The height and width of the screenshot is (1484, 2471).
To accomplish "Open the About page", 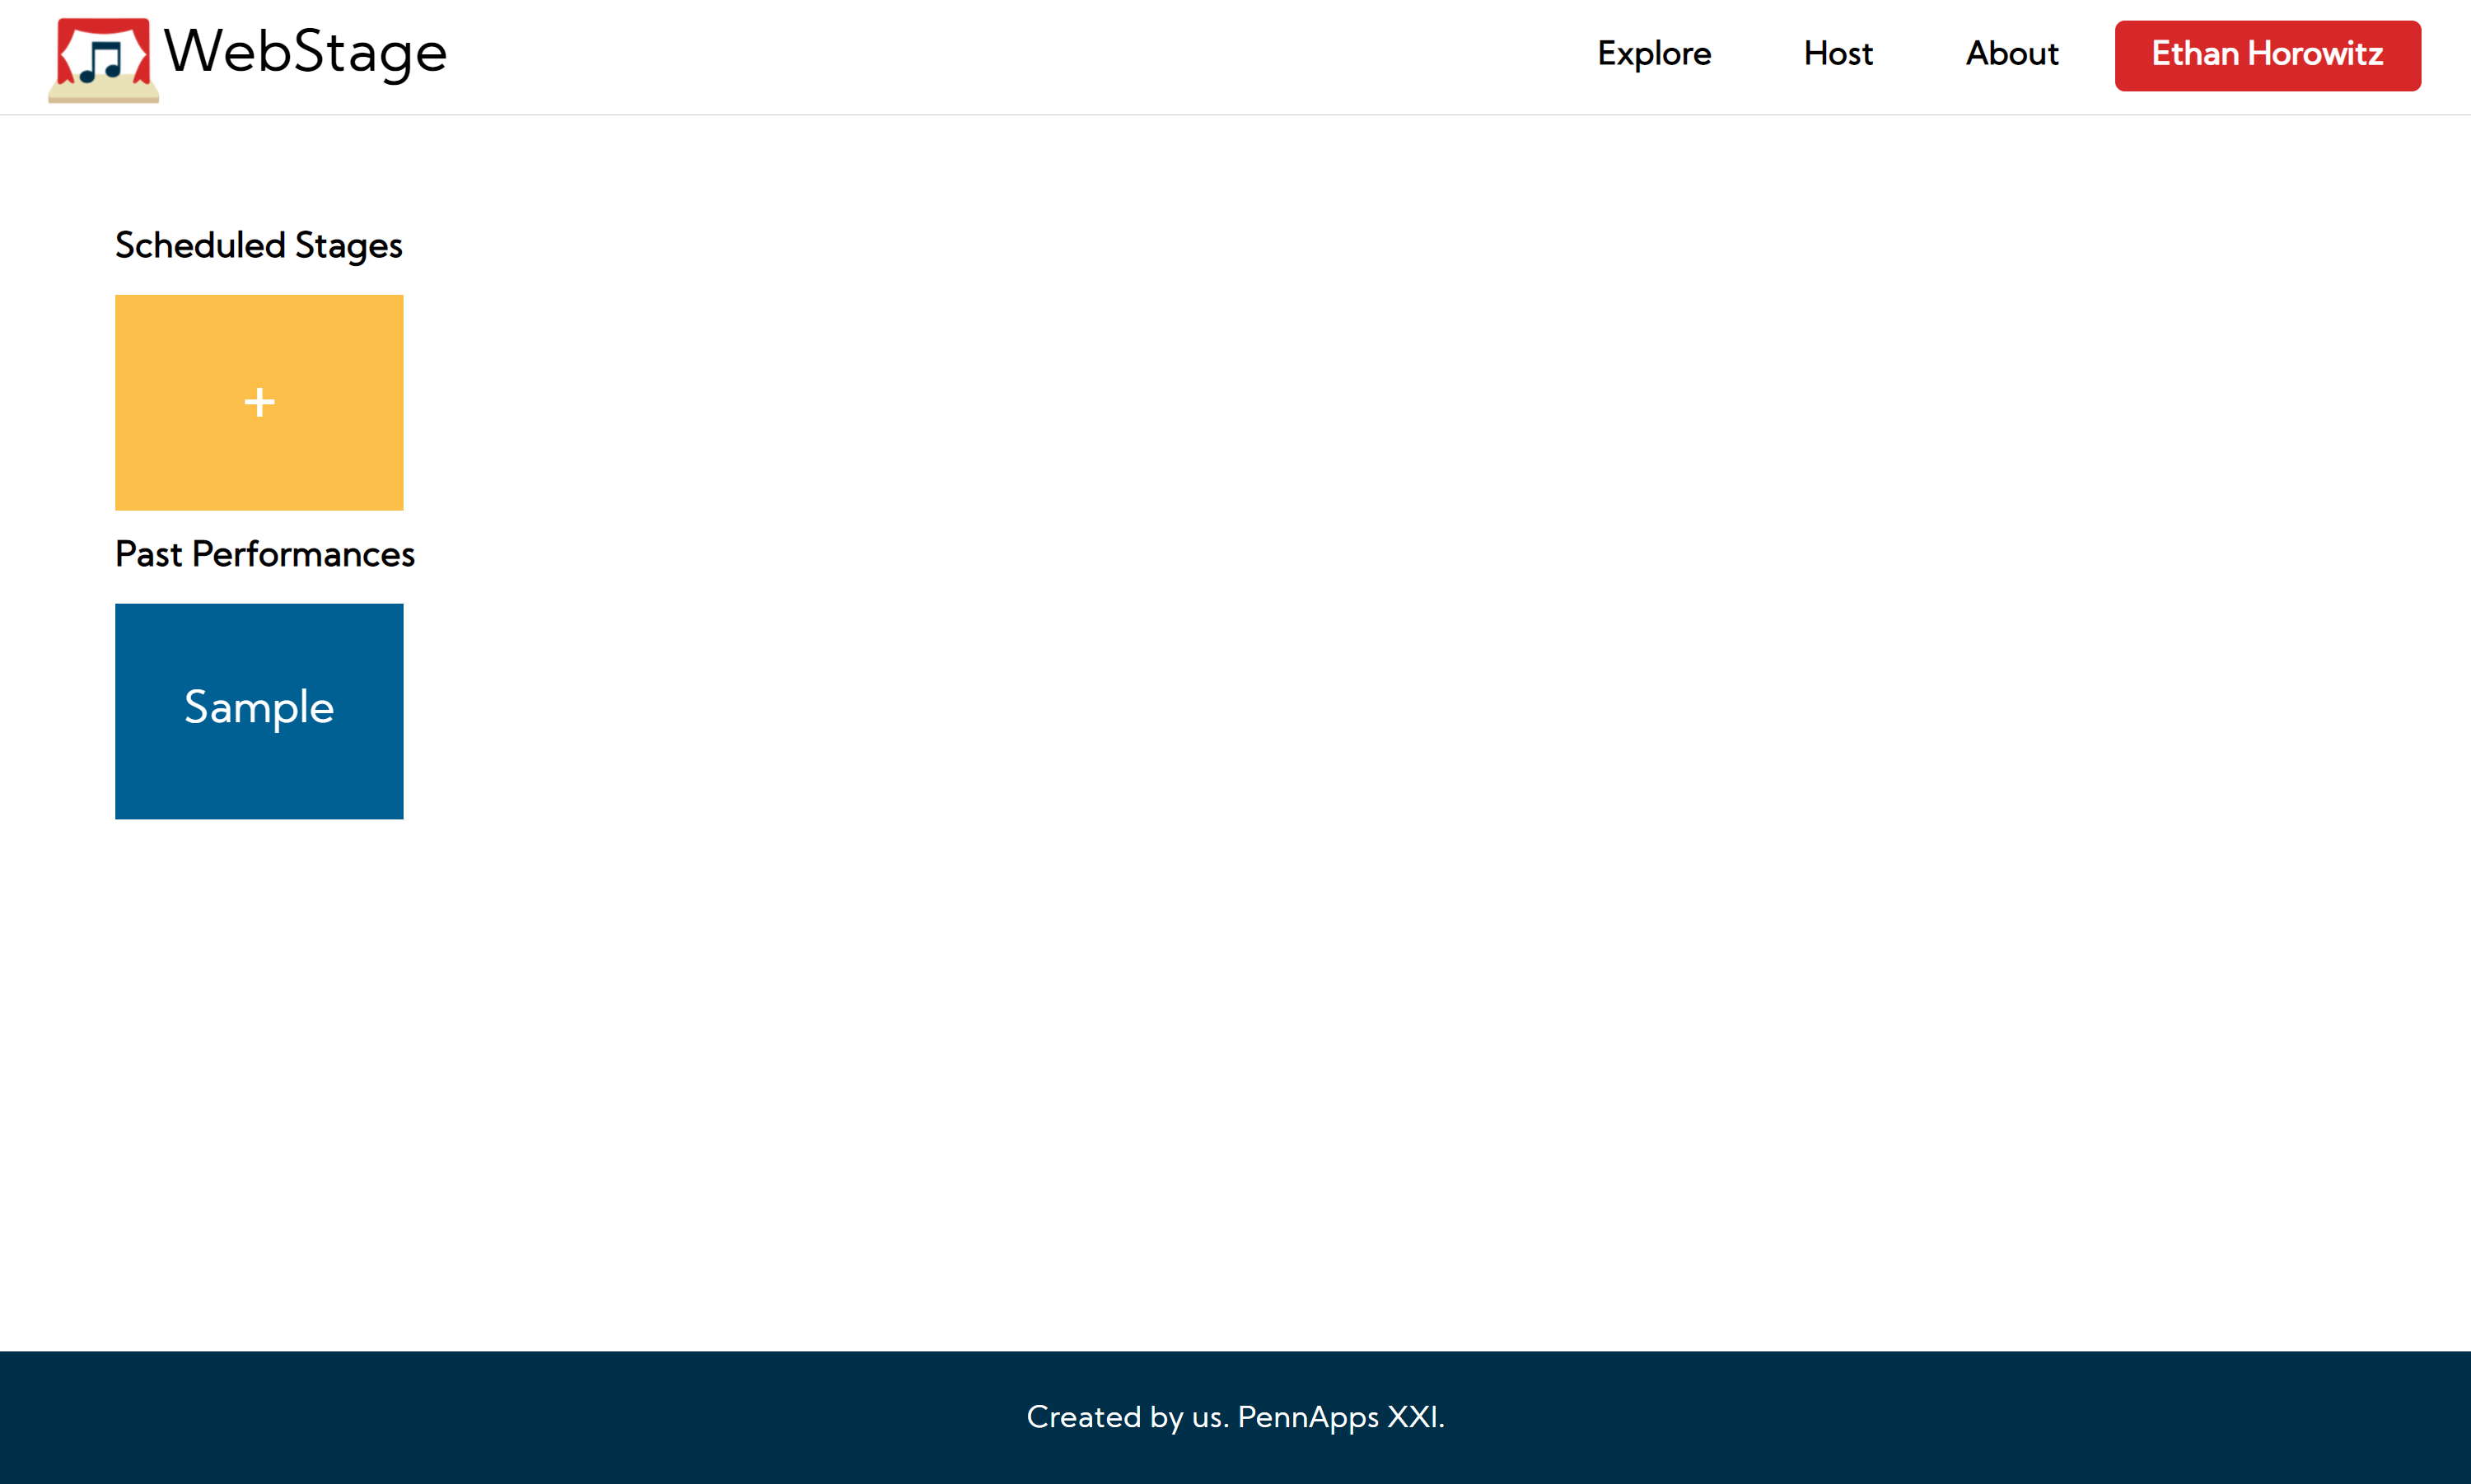I will pos(2011,54).
